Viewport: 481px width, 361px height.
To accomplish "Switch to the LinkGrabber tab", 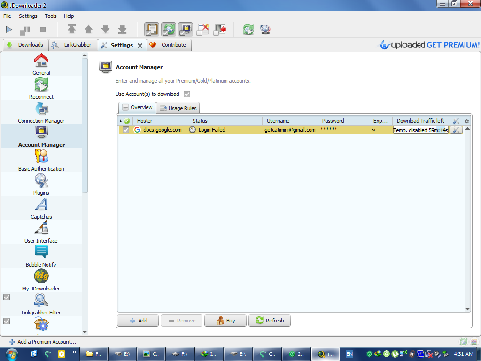I will [x=73, y=45].
